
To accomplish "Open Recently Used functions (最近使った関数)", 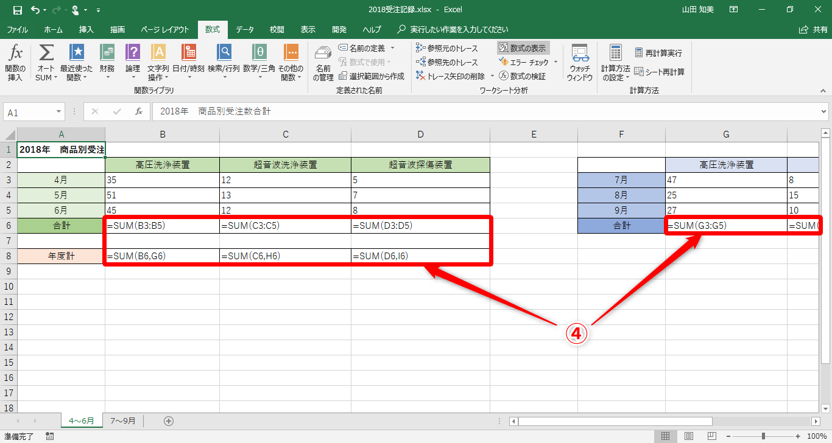I will (x=76, y=63).
